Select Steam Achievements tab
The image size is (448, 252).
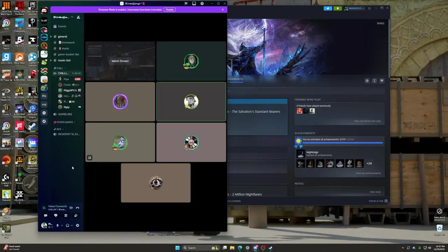coord(235,79)
